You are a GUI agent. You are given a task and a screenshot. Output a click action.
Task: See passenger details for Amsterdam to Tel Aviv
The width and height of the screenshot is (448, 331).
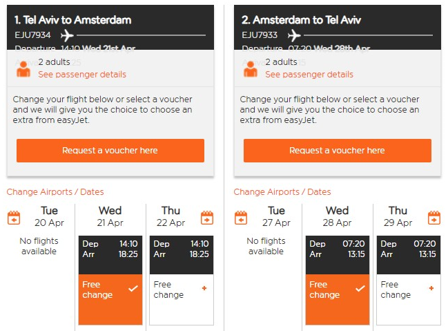(x=309, y=75)
